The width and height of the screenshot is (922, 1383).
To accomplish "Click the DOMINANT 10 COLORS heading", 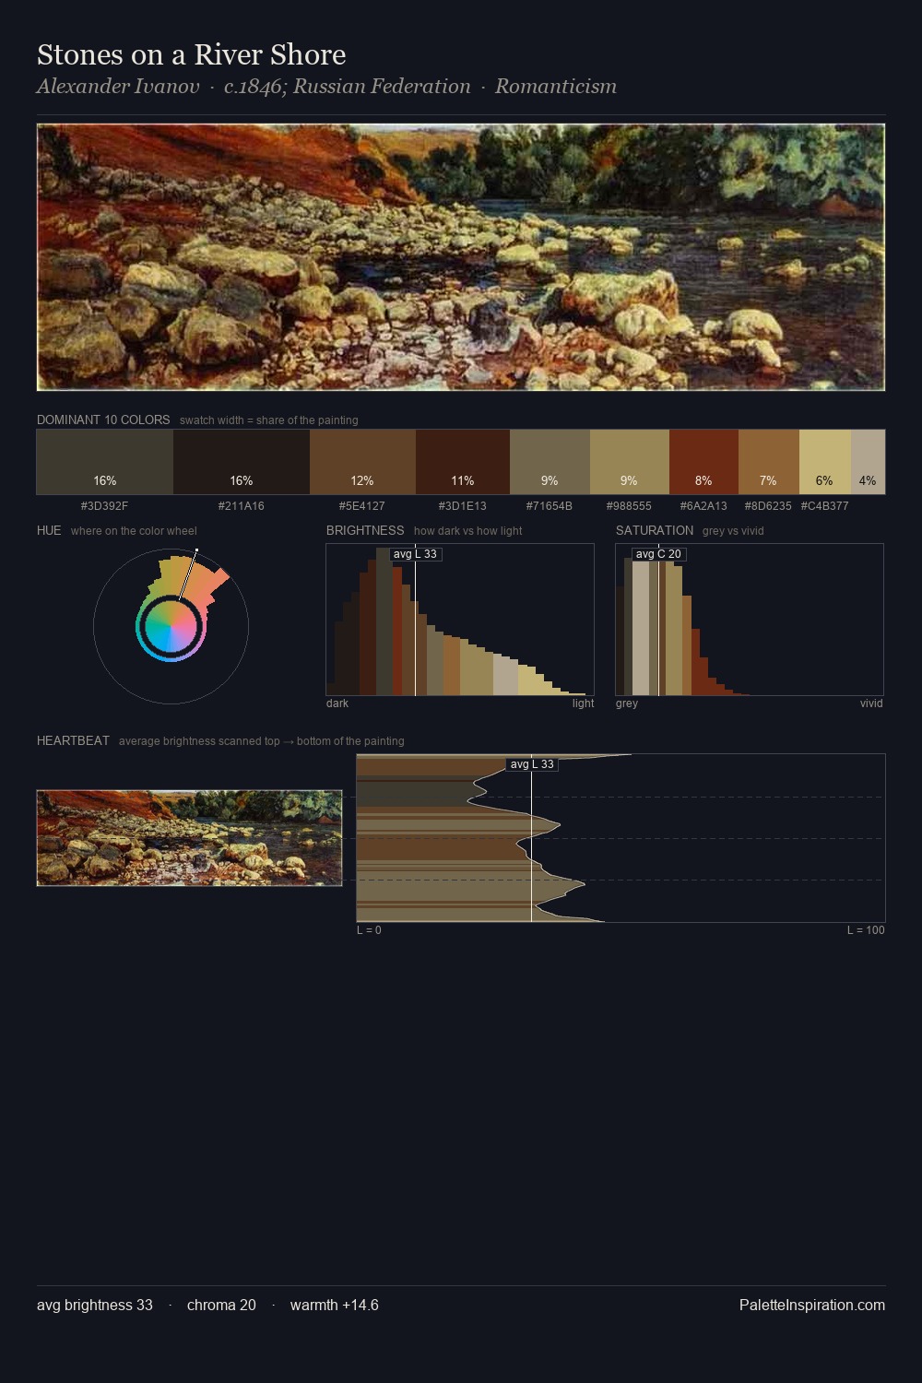I will [x=103, y=420].
